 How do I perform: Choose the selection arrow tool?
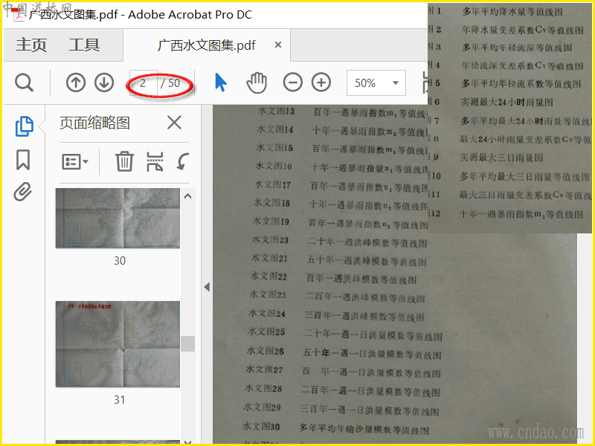220,83
